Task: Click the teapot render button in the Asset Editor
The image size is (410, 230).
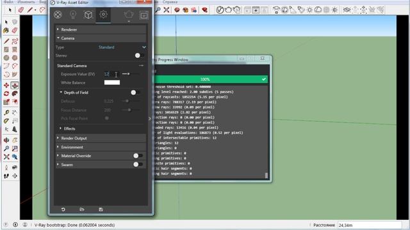Action: click(x=129, y=15)
